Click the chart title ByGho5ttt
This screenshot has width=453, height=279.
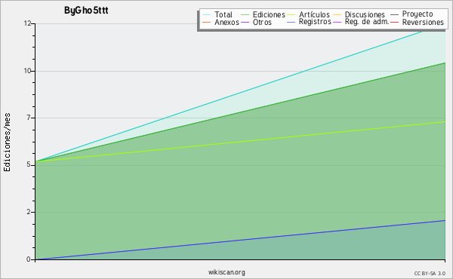tap(86, 11)
